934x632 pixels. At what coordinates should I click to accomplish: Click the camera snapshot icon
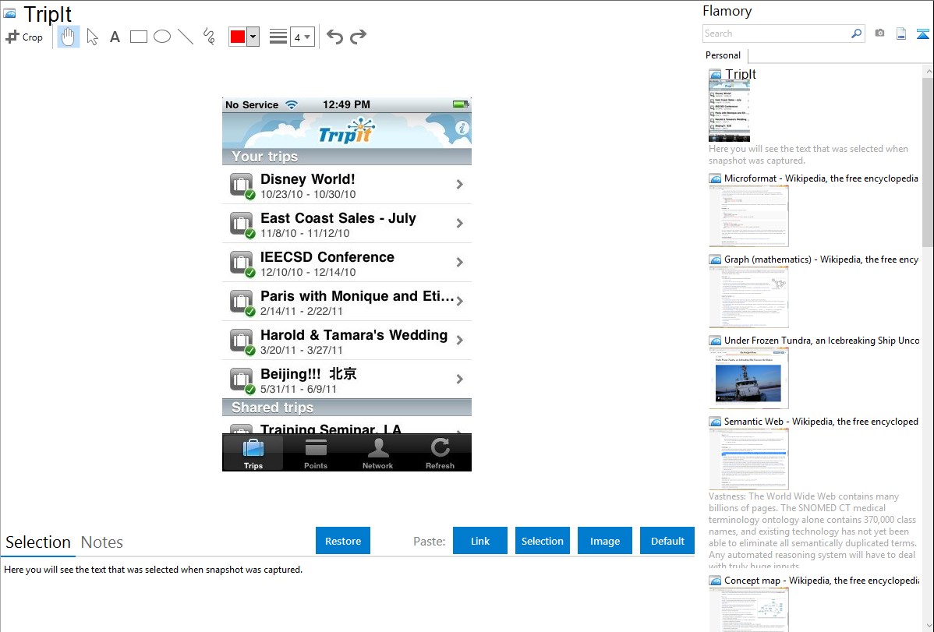pos(879,34)
